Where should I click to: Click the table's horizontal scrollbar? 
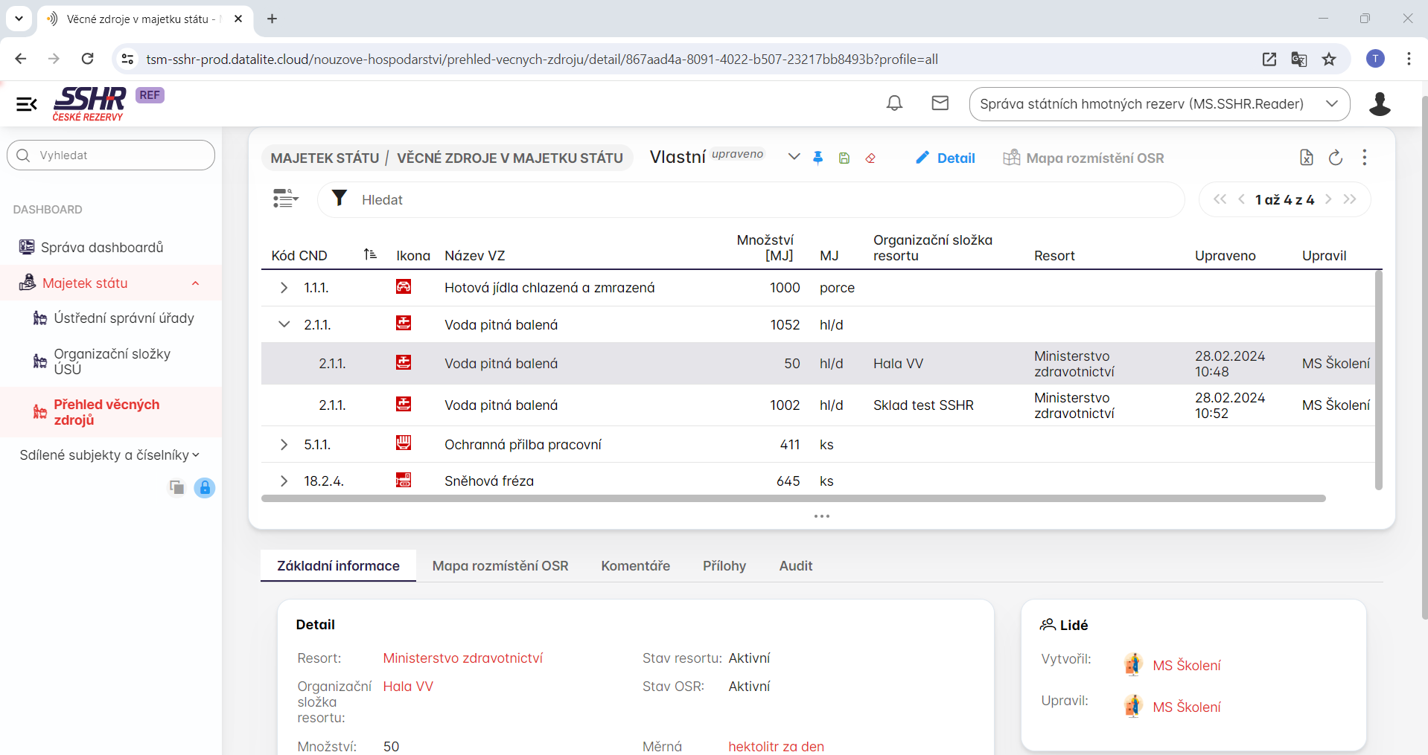pos(793,498)
